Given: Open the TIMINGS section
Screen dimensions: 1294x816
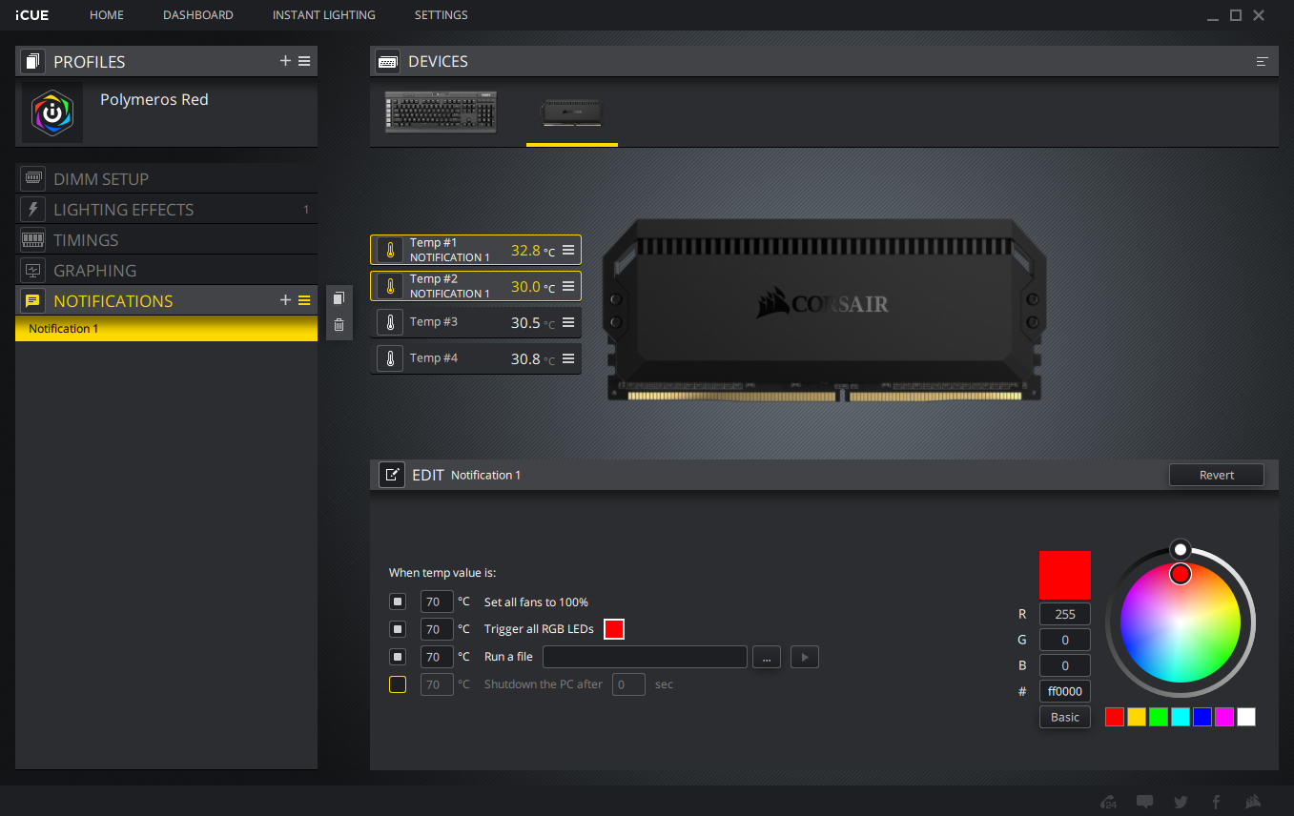Looking at the screenshot, I should pyautogui.click(x=167, y=239).
